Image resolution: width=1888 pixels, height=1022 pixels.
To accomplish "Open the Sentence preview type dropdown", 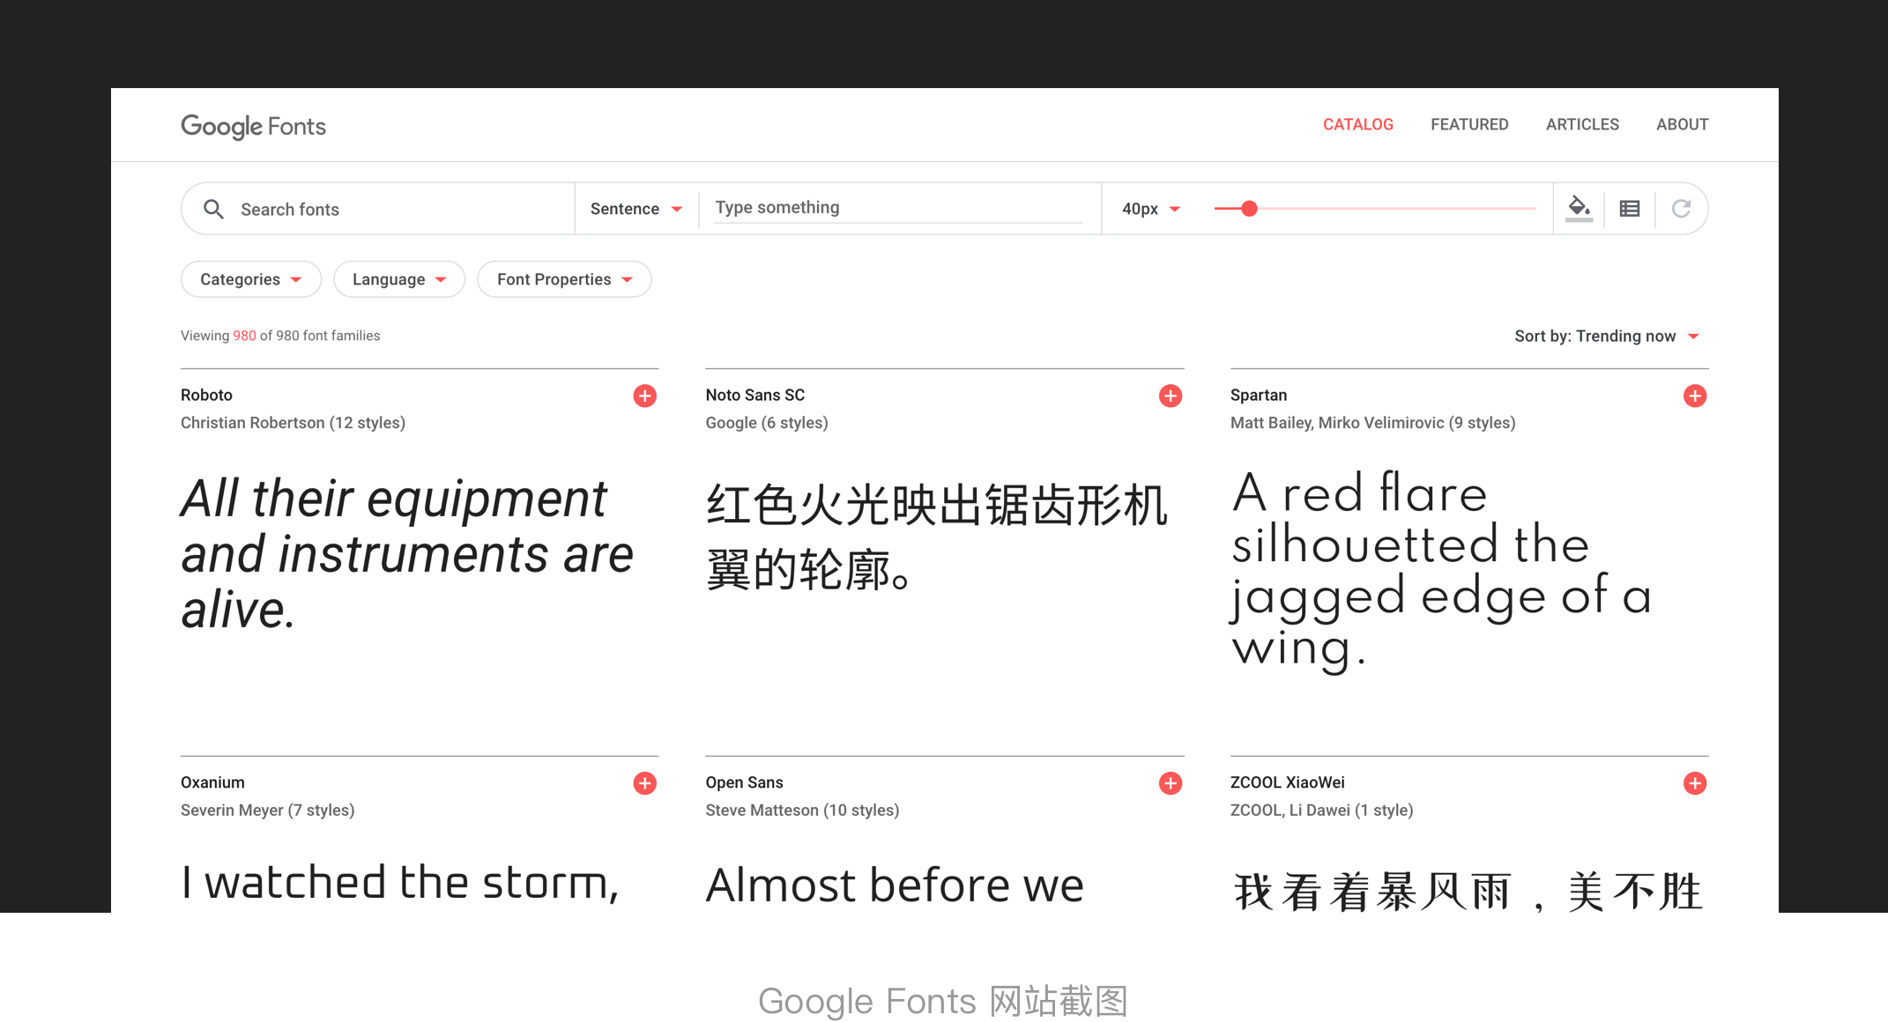I will point(636,209).
